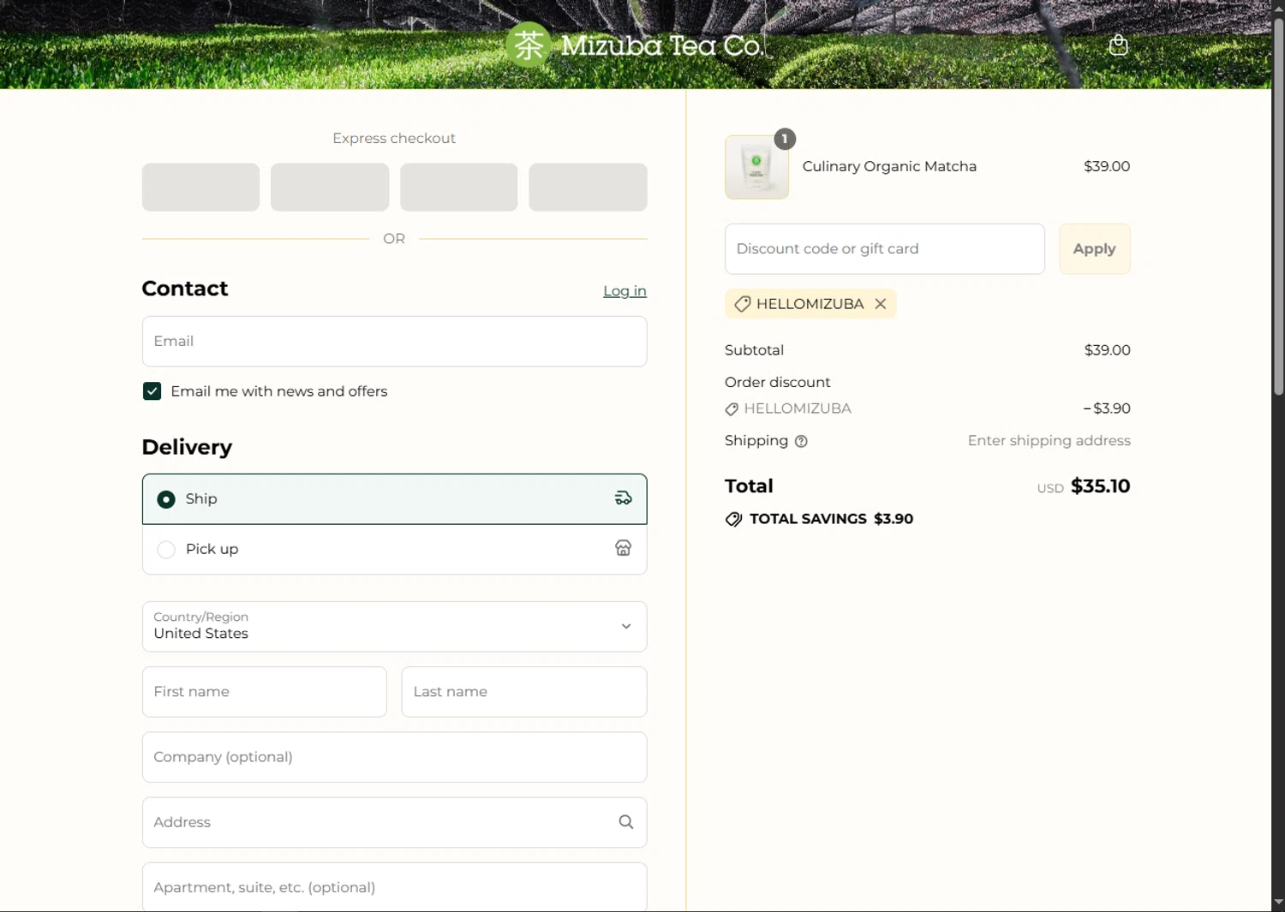This screenshot has width=1285, height=912.
Task: Click the address search magnifier icon
Action: tap(626, 822)
